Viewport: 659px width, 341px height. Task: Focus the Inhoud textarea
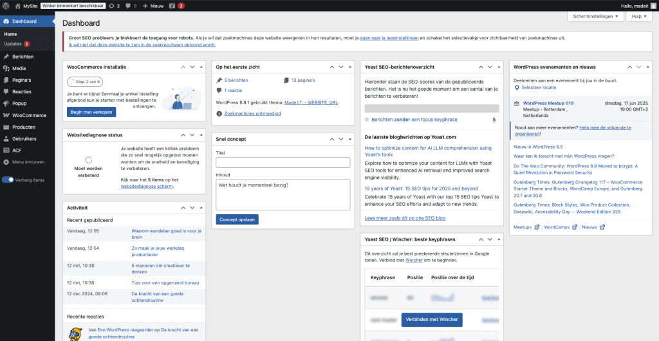[283, 194]
